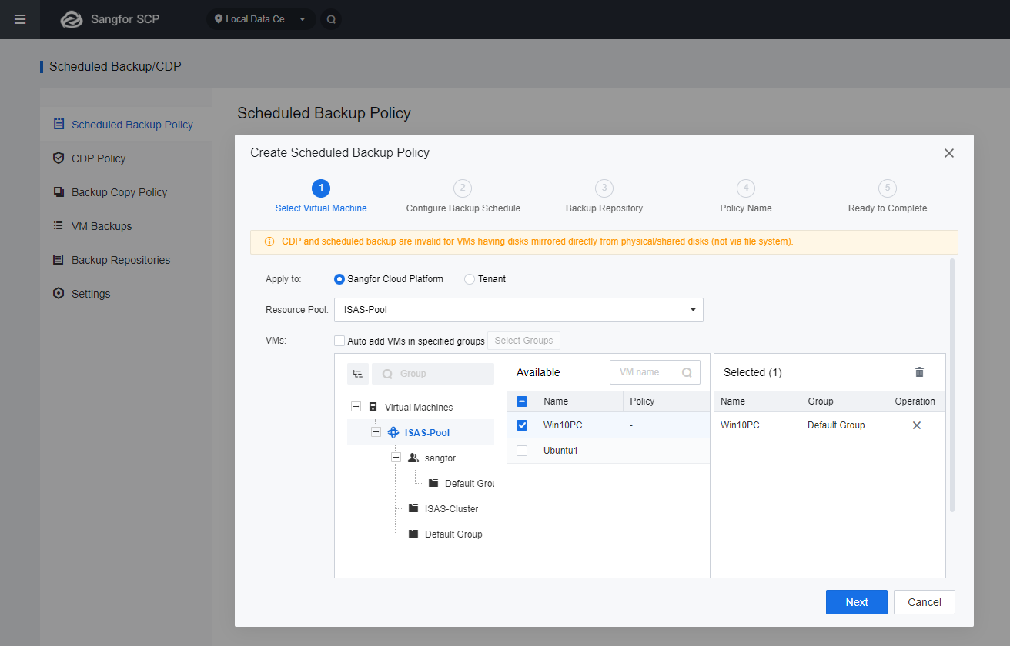Open the hamburger navigation menu
This screenshot has width=1010, height=646.
click(20, 19)
